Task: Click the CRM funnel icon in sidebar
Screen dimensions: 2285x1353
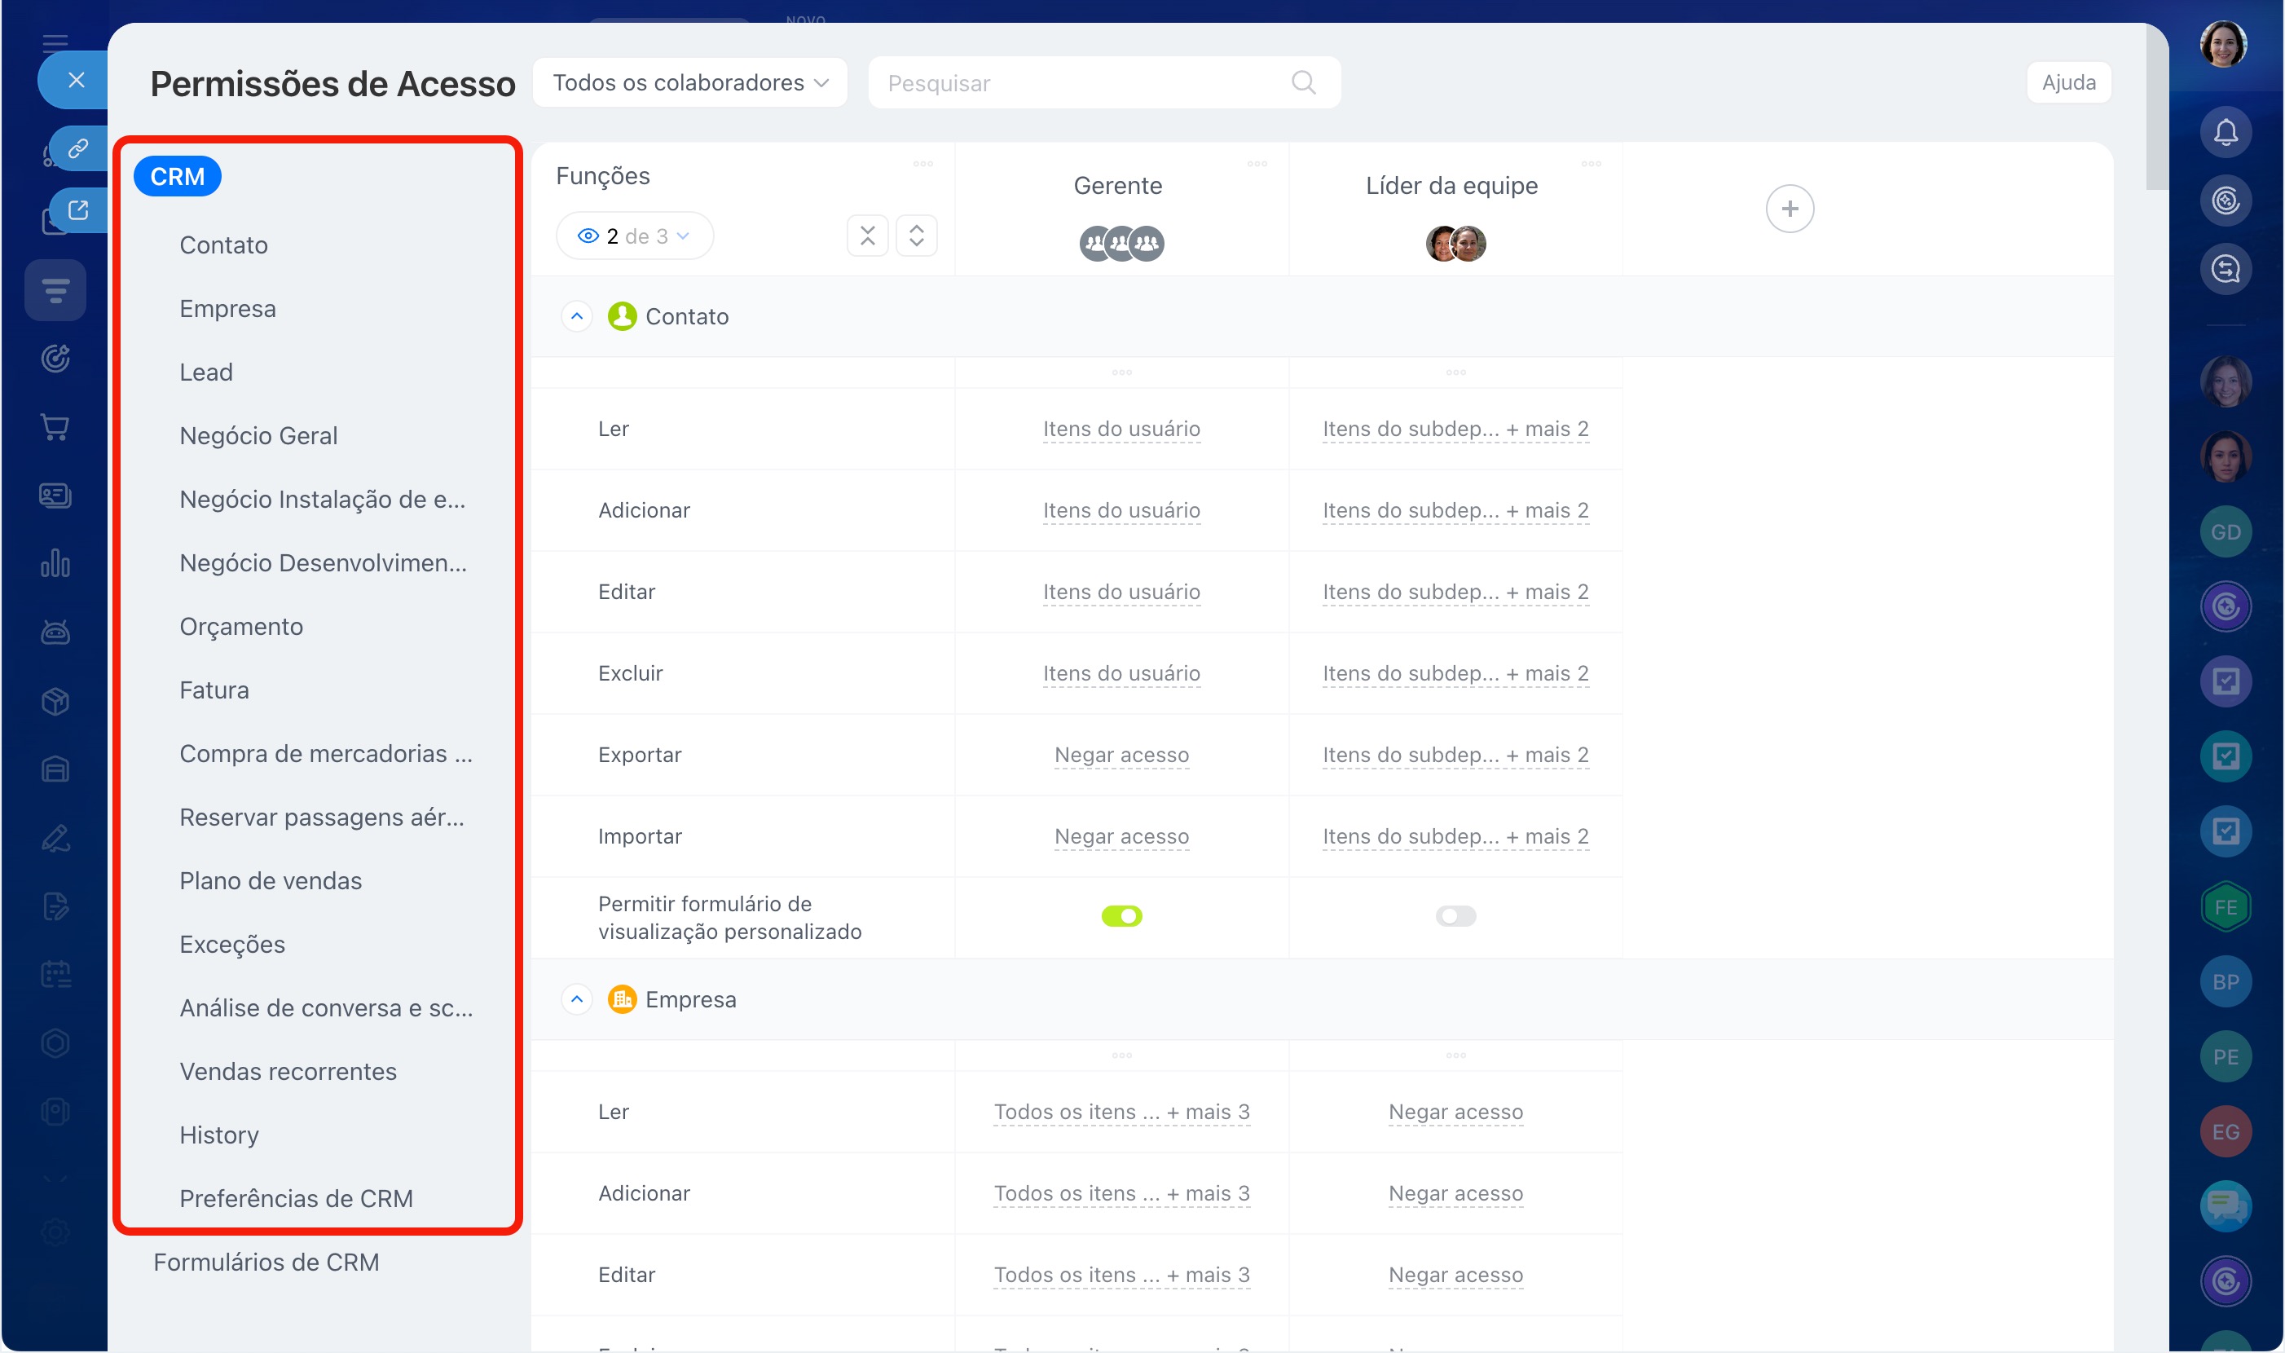Action: [55, 291]
